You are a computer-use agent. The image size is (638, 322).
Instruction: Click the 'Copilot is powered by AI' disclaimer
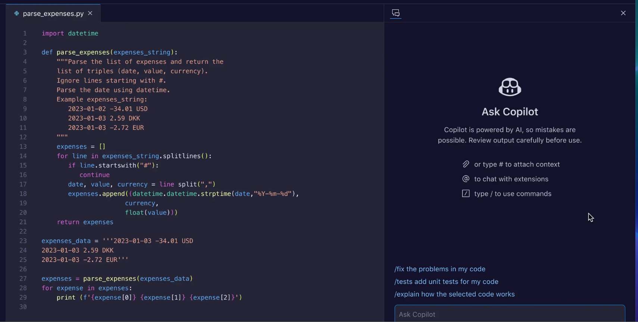[x=510, y=135]
